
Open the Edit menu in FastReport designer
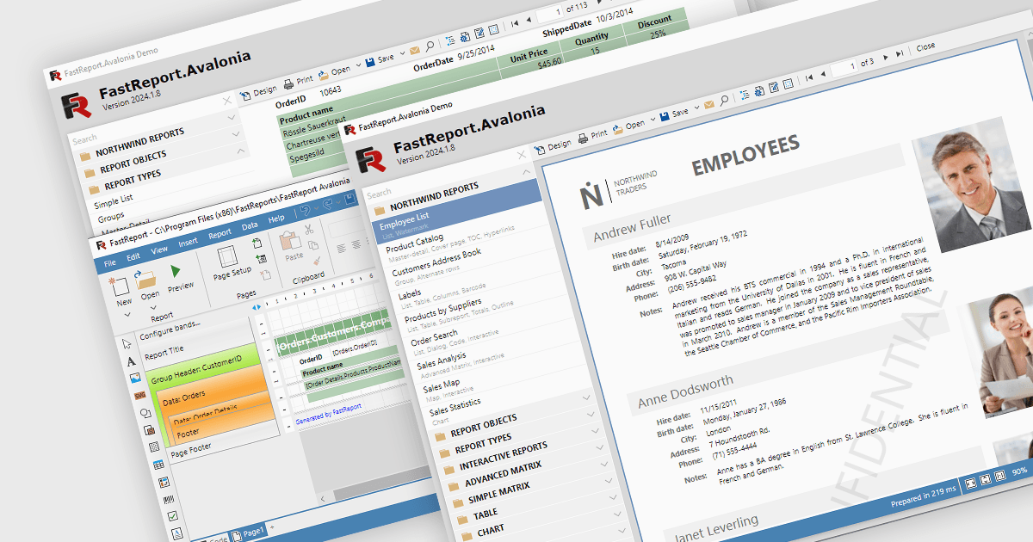133,256
